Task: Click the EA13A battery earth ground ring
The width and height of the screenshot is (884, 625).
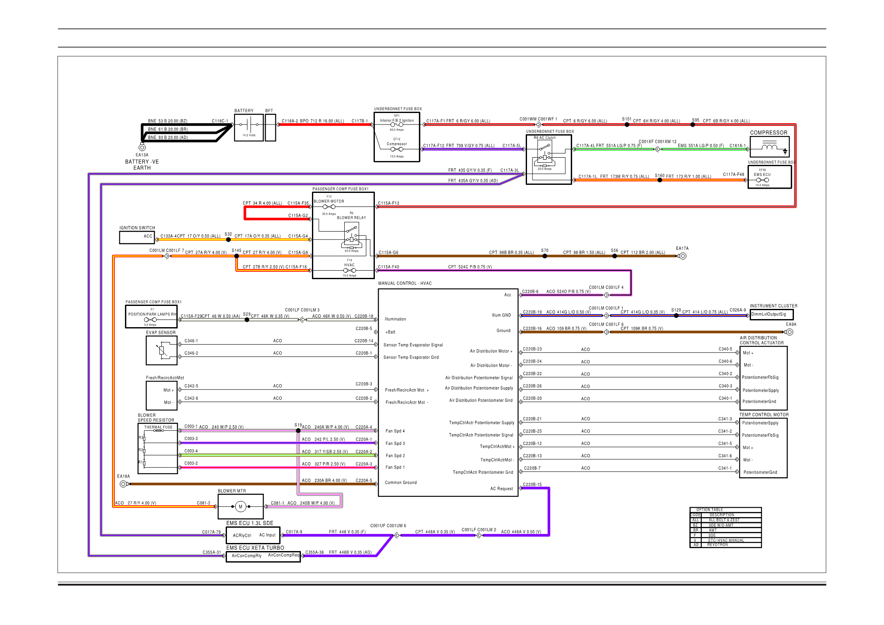Action: pos(142,147)
